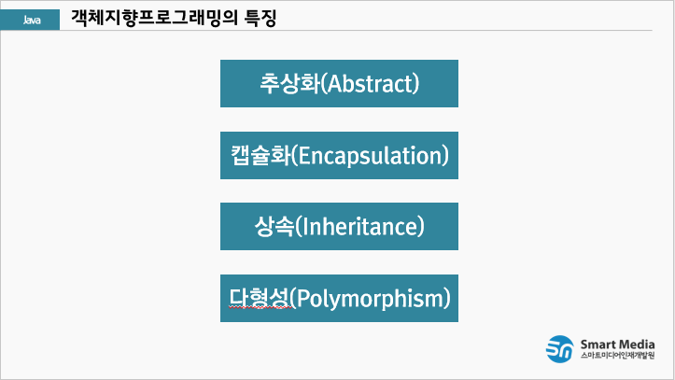Click the word Abstract in parentheses

click(x=371, y=83)
